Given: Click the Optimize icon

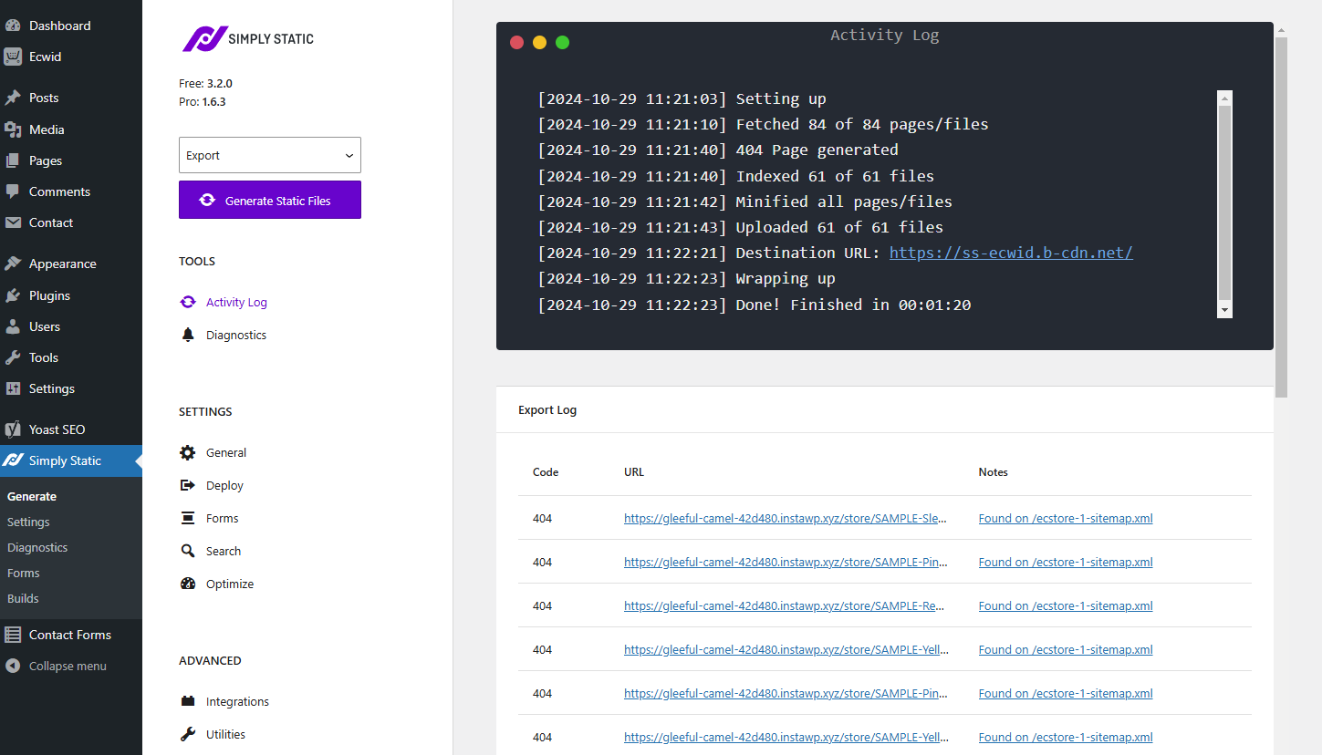Looking at the screenshot, I should (188, 584).
